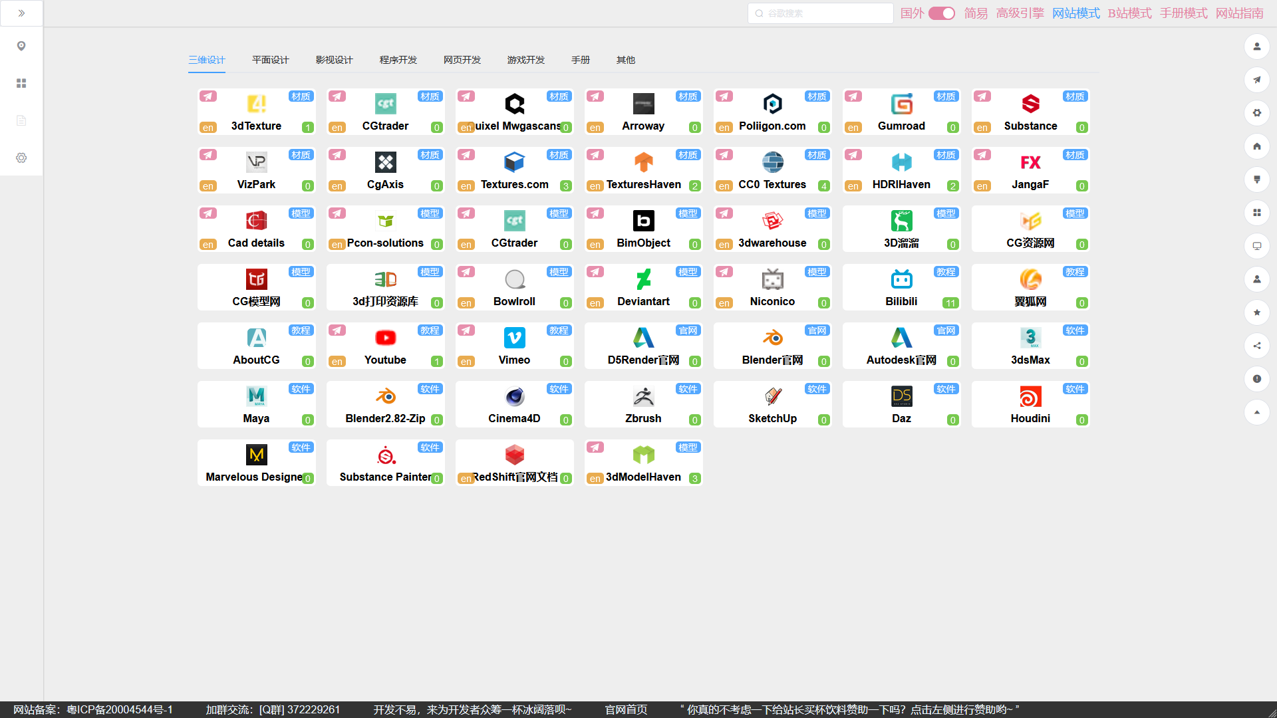Image resolution: width=1277 pixels, height=718 pixels.
Task: Toggle the en language badge on Vimeo
Action: (466, 362)
